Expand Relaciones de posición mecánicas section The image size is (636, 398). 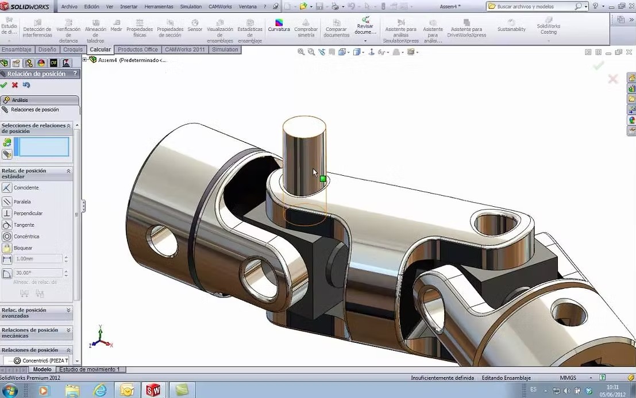click(68, 330)
